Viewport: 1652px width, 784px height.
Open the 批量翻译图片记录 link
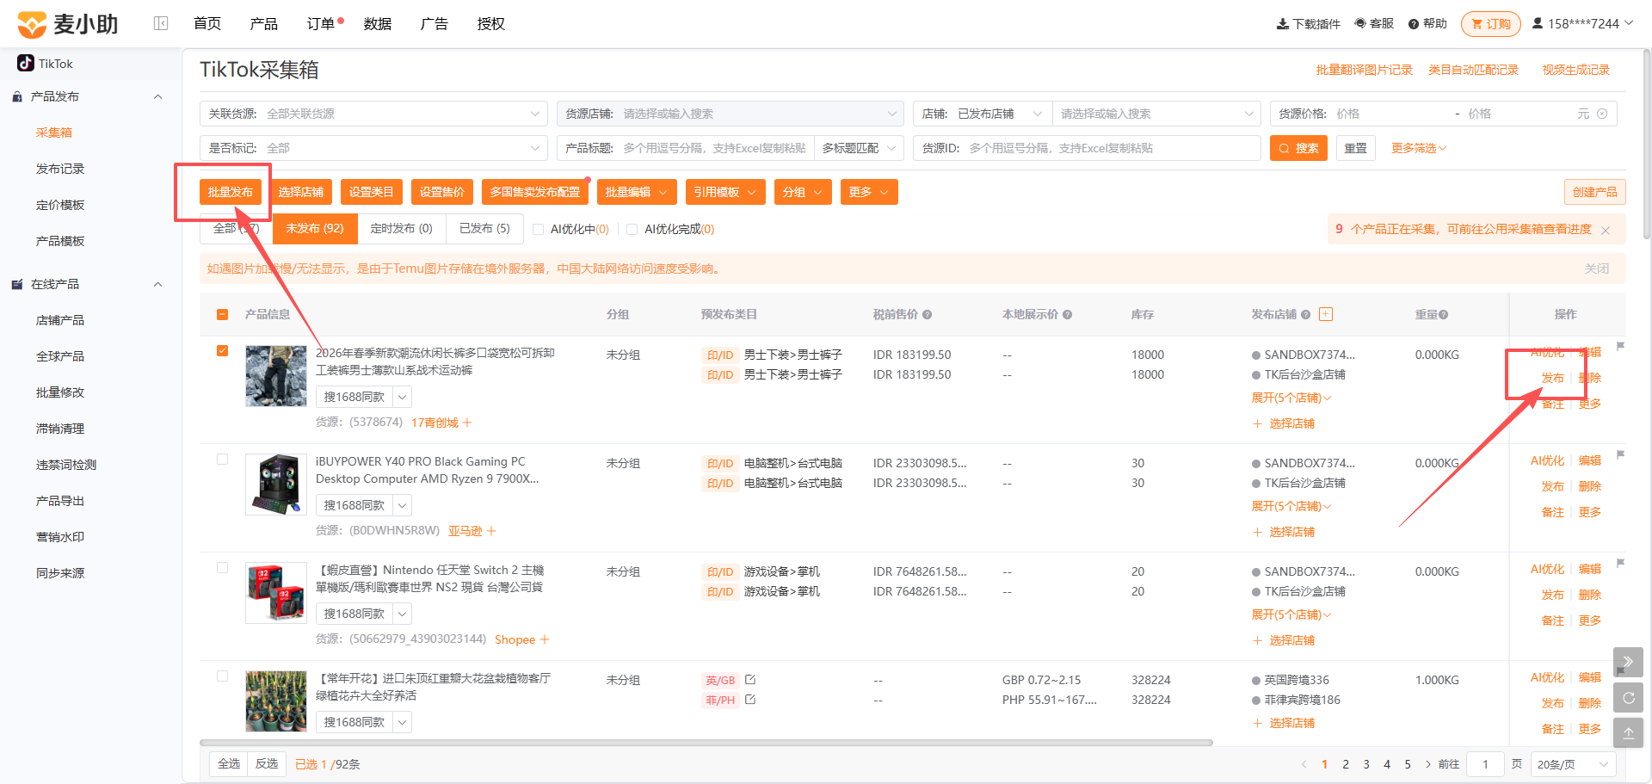1364,70
